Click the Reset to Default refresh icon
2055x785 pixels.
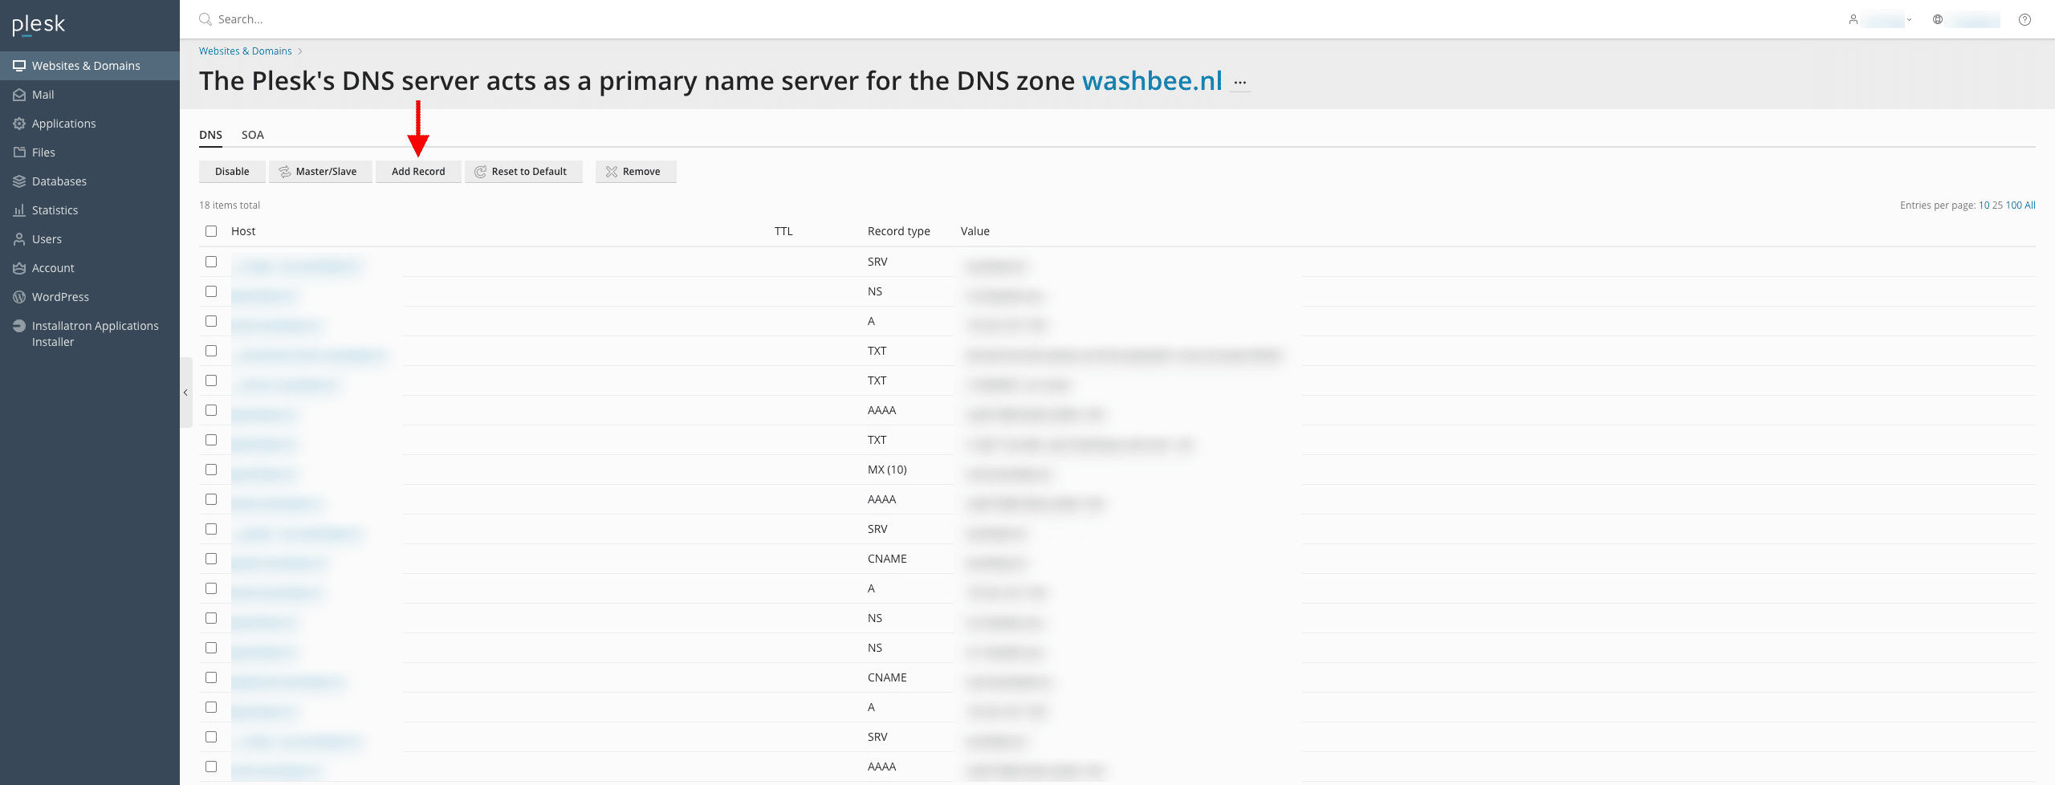point(480,172)
